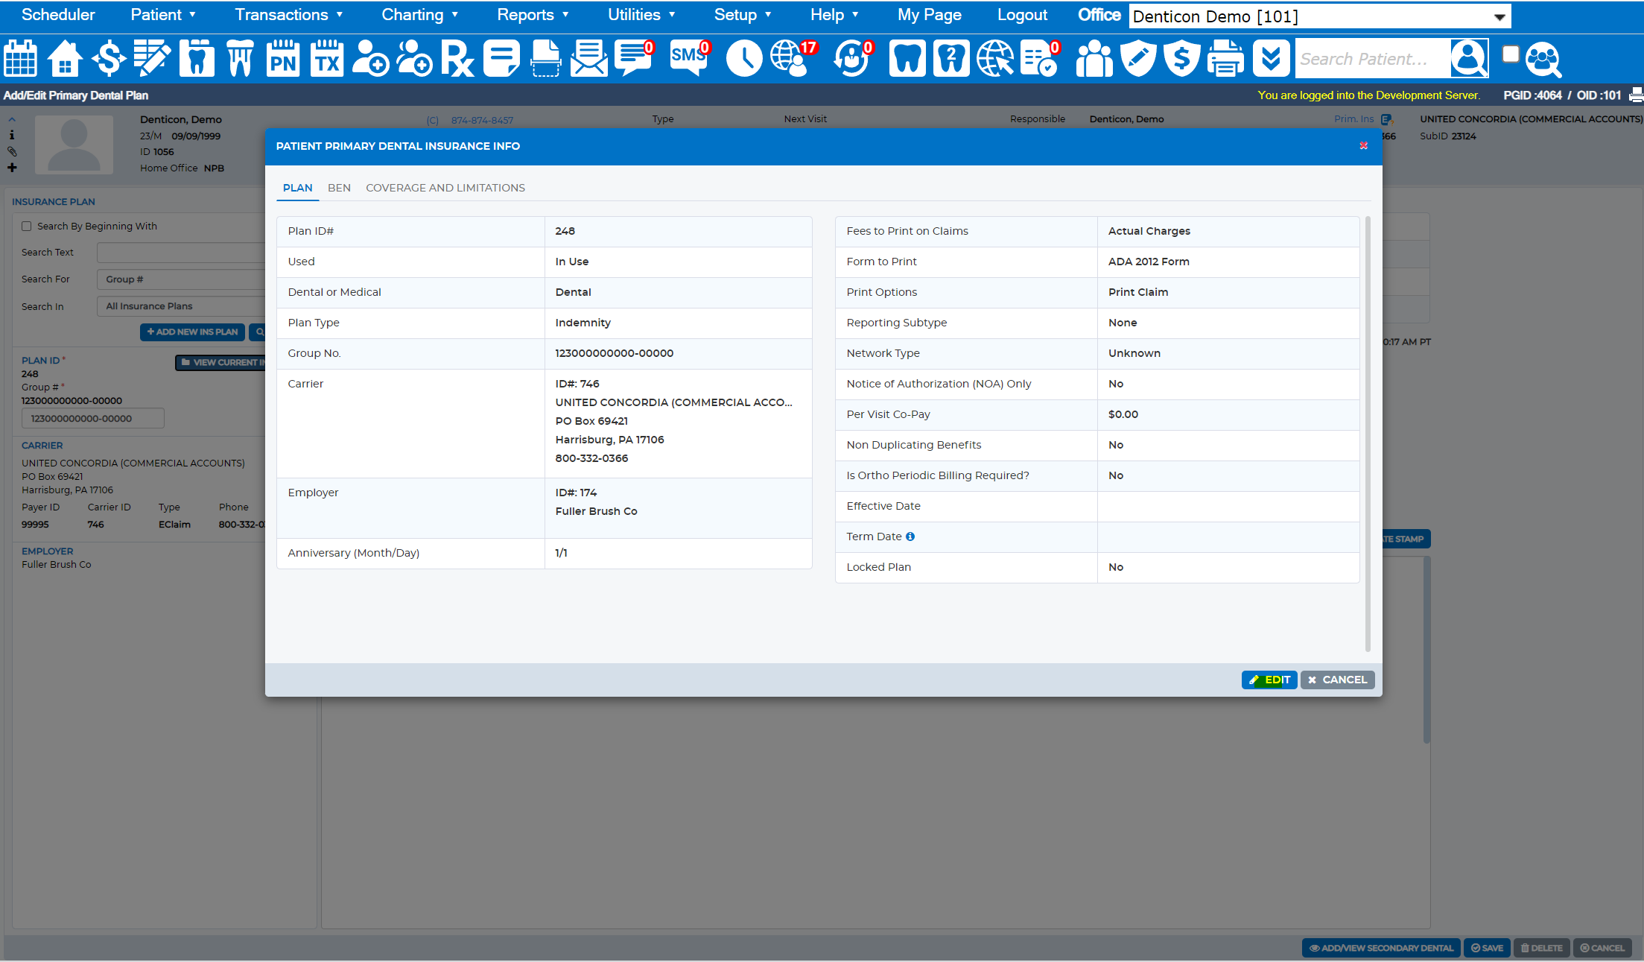Click the dialog vertical scrollbar

click(x=1368, y=432)
